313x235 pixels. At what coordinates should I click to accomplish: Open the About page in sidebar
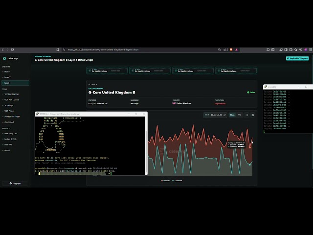click(7, 150)
